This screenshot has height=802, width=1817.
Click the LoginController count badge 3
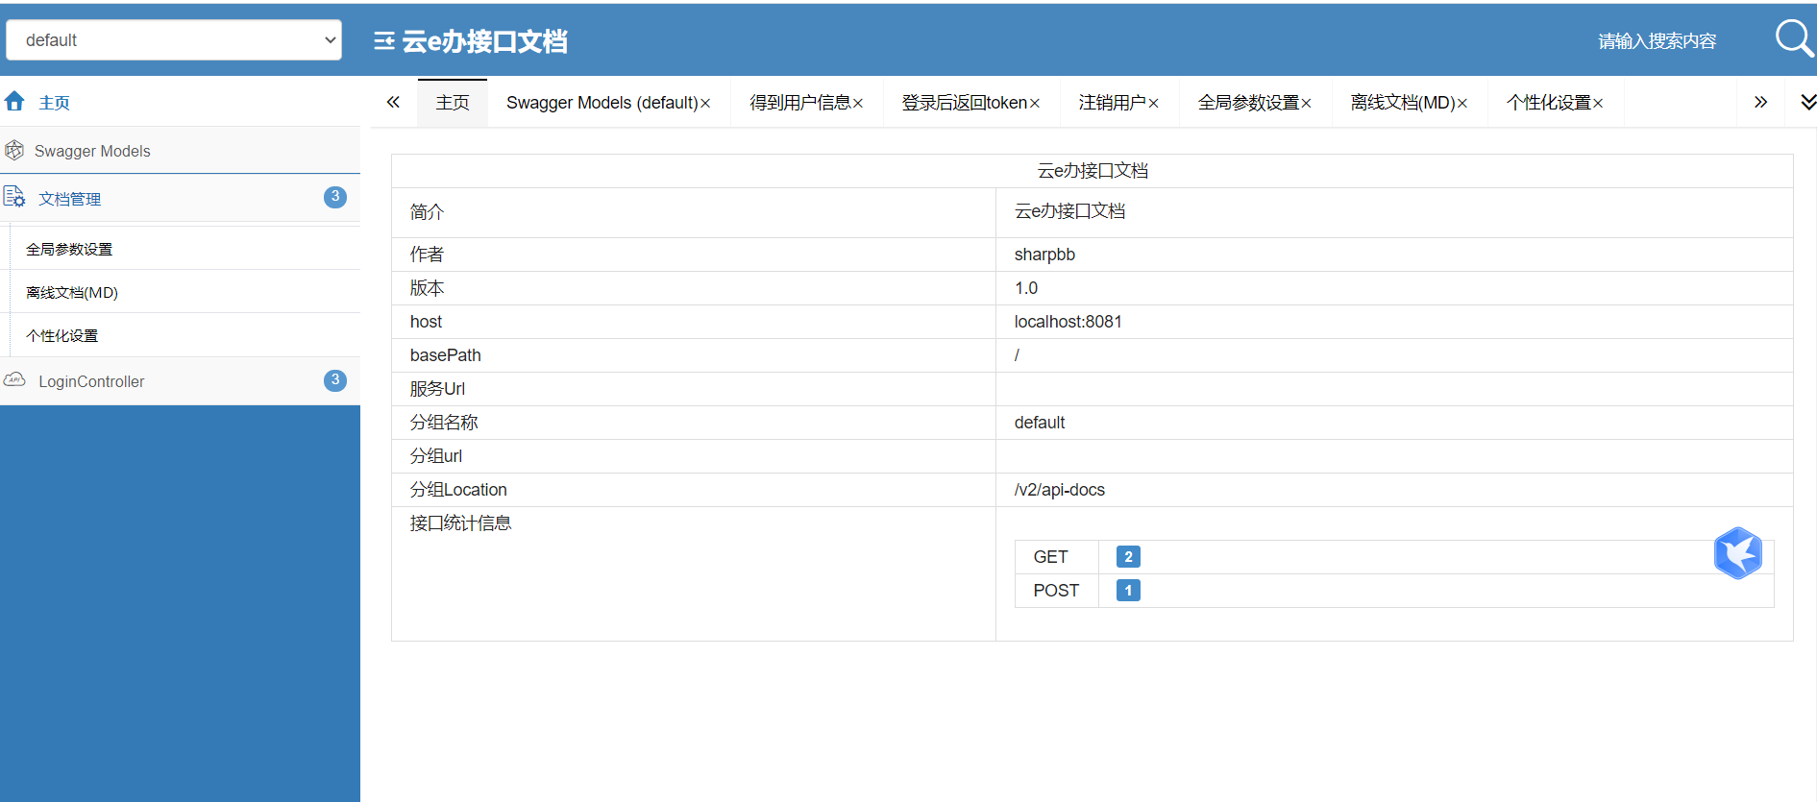point(335,380)
